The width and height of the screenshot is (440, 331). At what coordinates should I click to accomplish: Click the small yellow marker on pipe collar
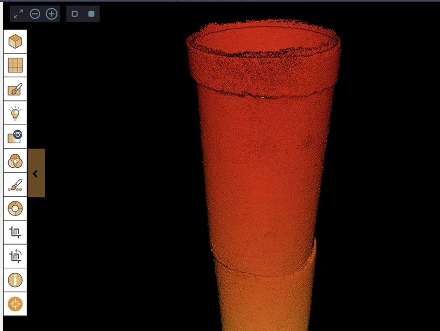pyautogui.click(x=262, y=97)
